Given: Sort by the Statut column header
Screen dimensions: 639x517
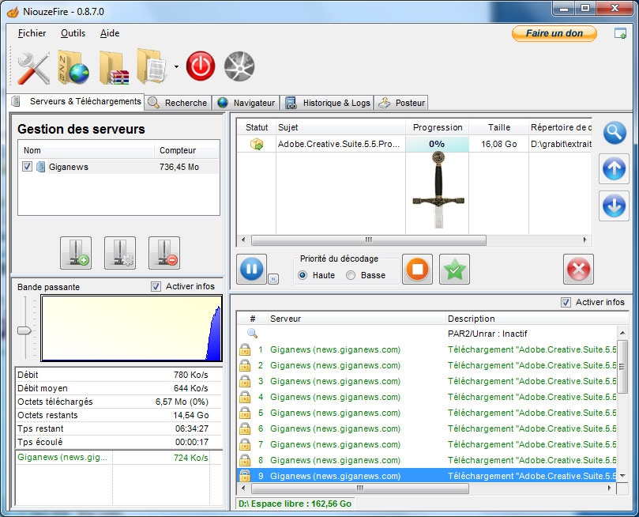Looking at the screenshot, I should [257, 127].
